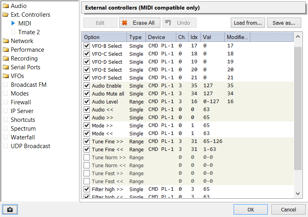Screen dimensions: 308x217
Task: Select the MIDI sub-item
Action: click(x=25, y=23)
